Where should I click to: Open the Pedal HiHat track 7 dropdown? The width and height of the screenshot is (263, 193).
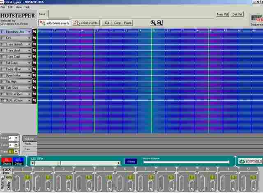point(29,69)
